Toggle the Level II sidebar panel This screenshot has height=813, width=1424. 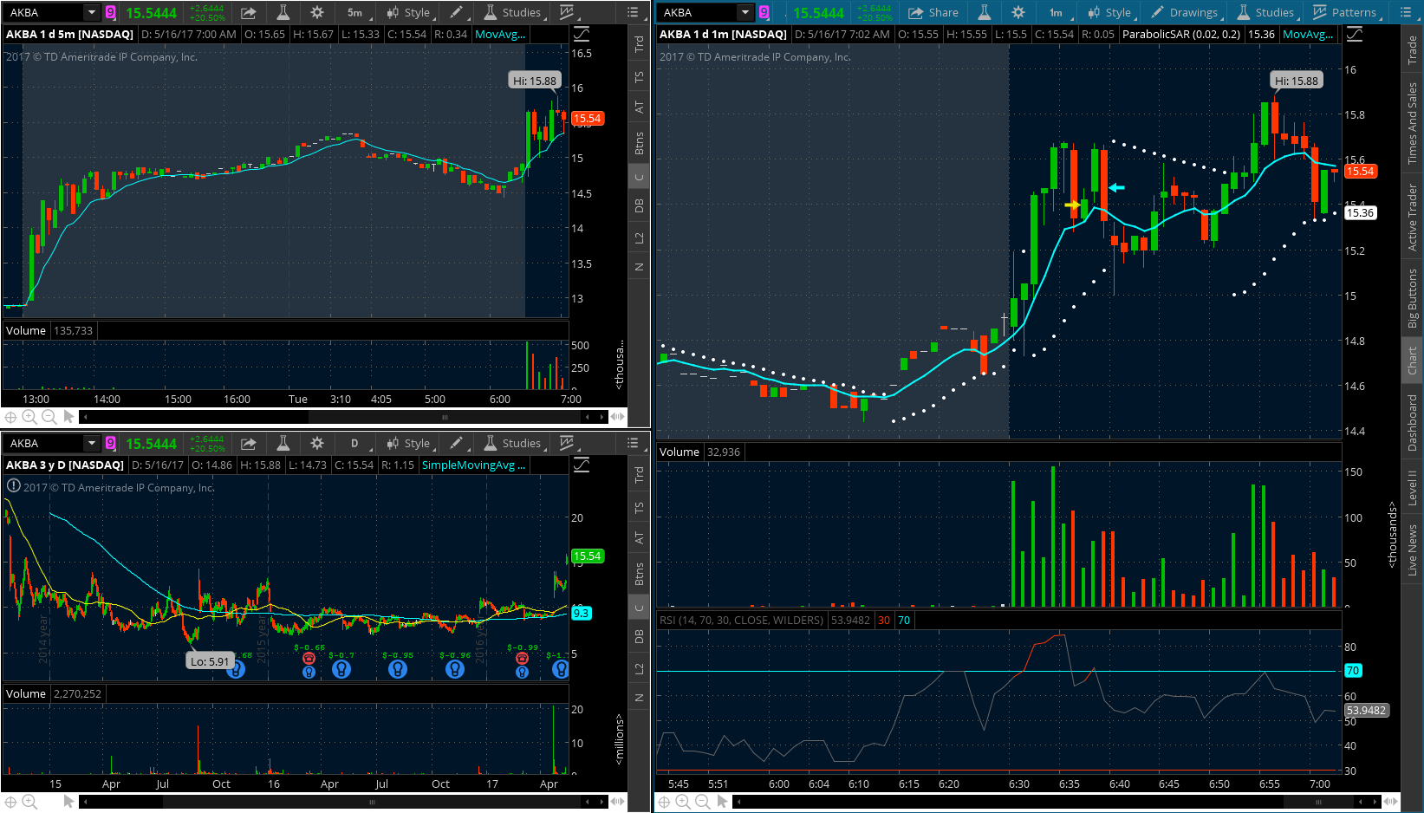[x=1413, y=489]
